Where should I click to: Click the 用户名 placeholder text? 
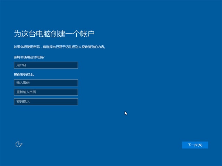click(21, 65)
